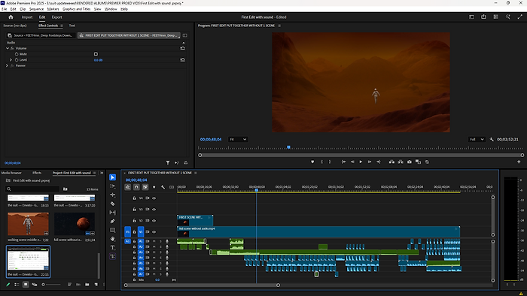Screen dimensions: 527x296
Task: Open the Graphics and Titles menu
Action: [x=76, y=9]
